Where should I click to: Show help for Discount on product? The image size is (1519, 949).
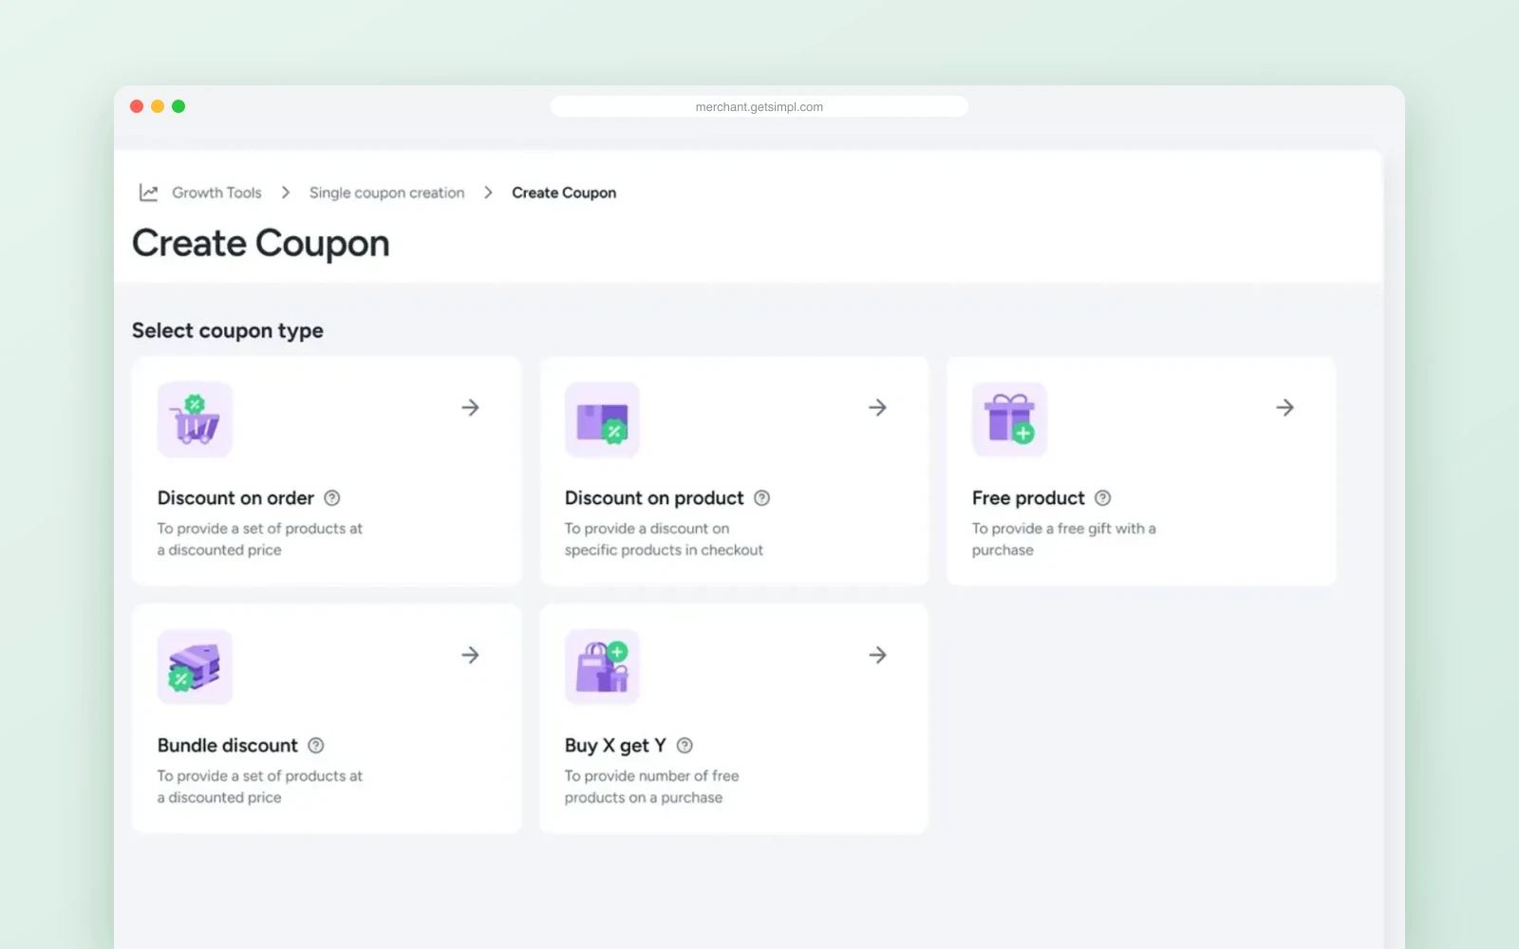click(761, 498)
